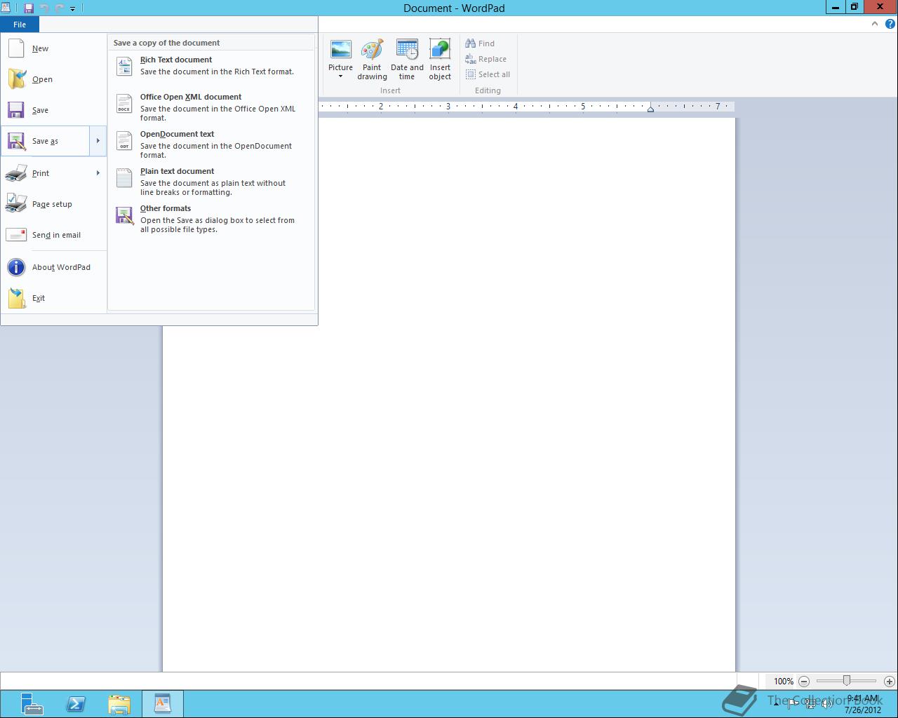The height and width of the screenshot is (718, 898).
Task: Click the zoom slider handle
Action: pyautogui.click(x=847, y=681)
